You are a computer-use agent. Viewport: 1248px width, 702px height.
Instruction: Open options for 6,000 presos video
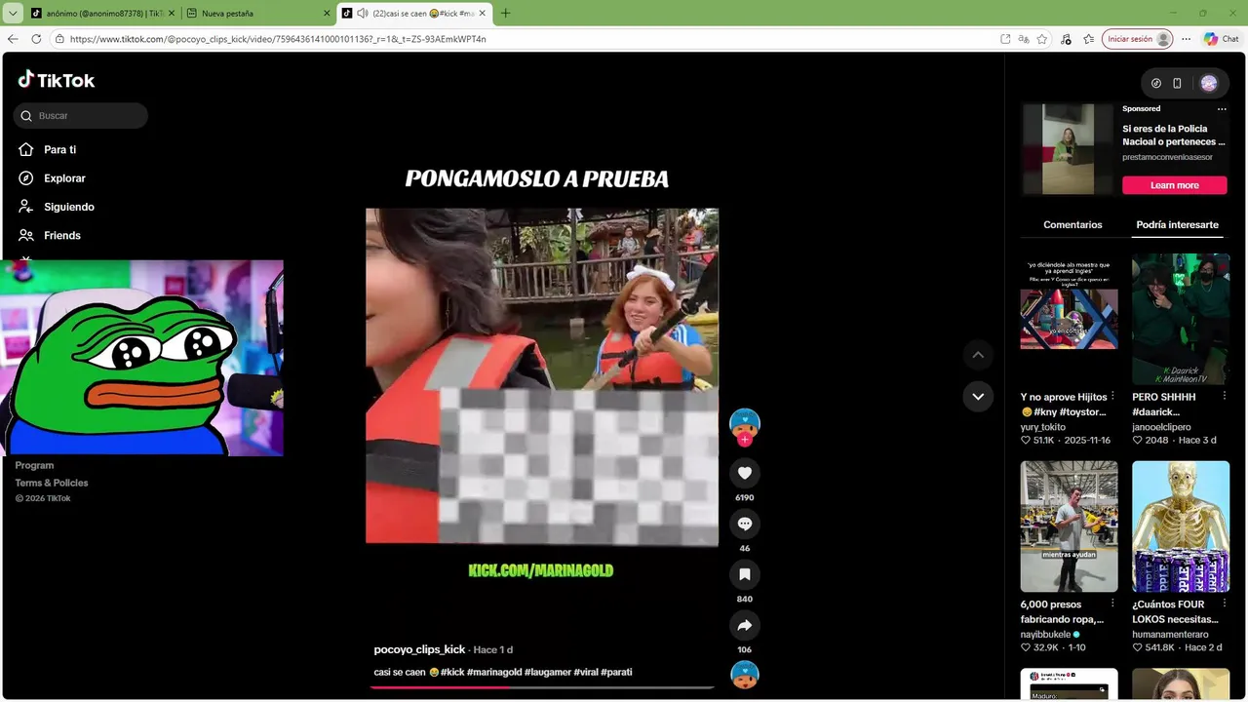click(1112, 604)
